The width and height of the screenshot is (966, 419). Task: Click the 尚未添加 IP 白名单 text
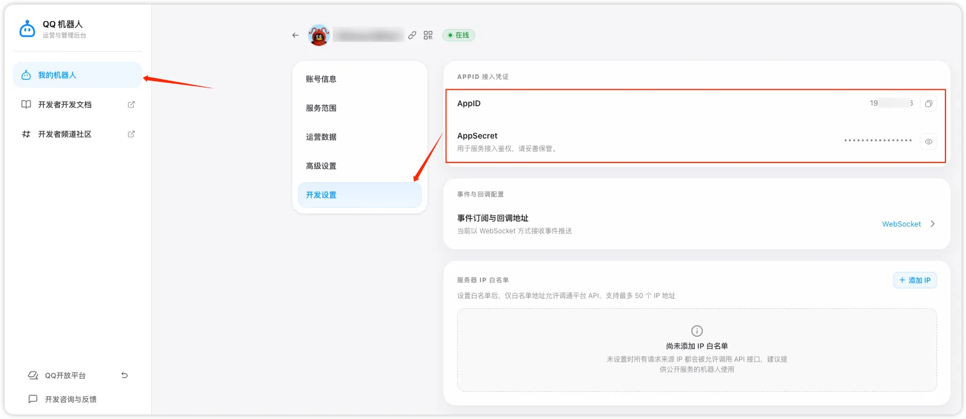tap(697, 346)
